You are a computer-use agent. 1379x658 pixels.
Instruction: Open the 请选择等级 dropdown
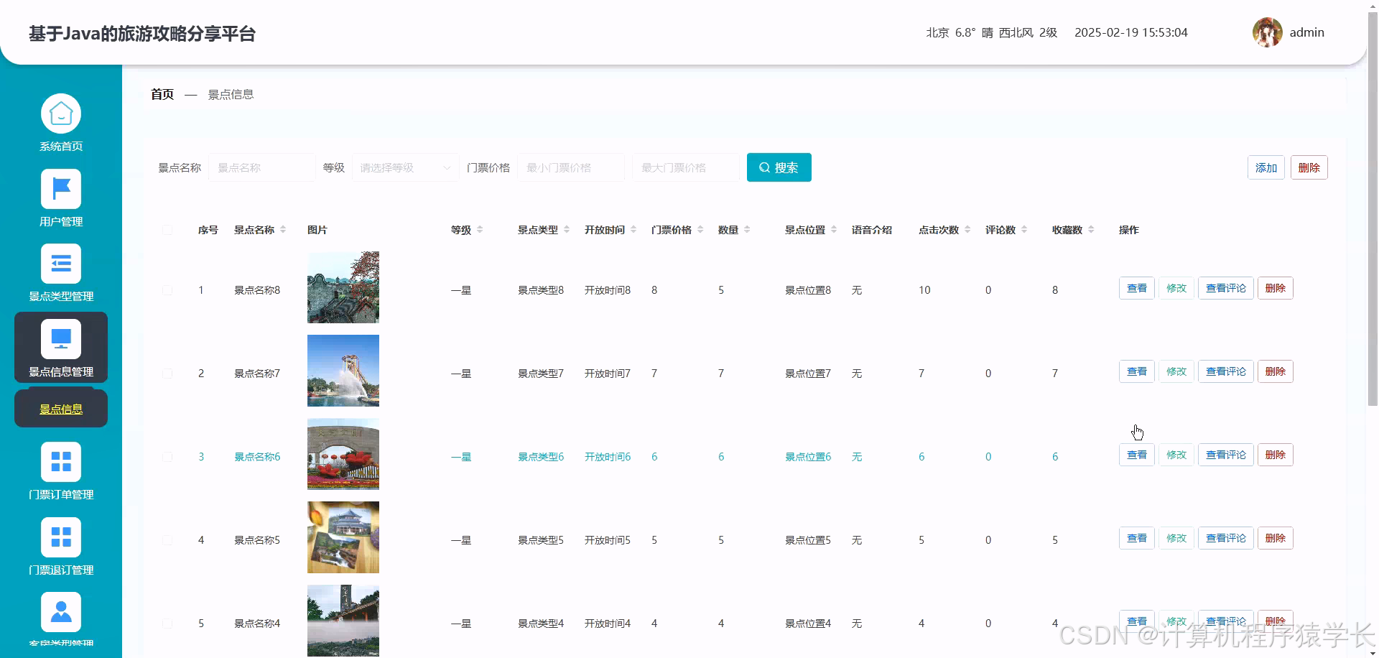[406, 167]
